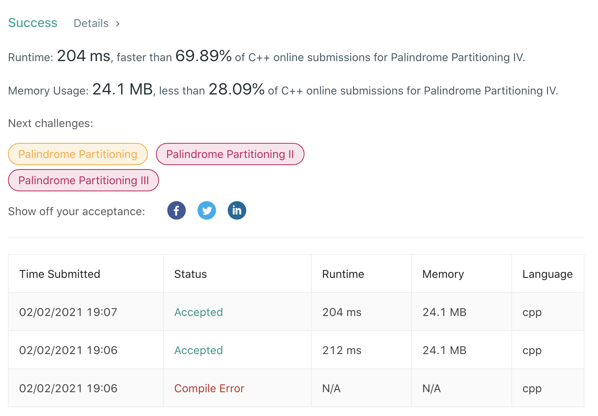
Task: Select the Memory column header
Action: (443, 274)
